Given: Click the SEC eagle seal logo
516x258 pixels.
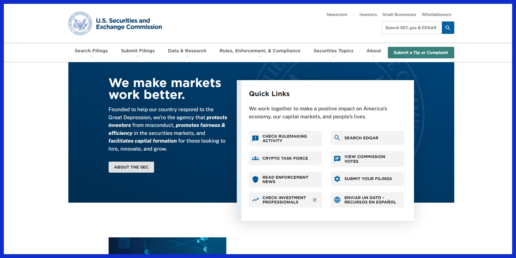Looking at the screenshot, I should pyautogui.click(x=80, y=23).
